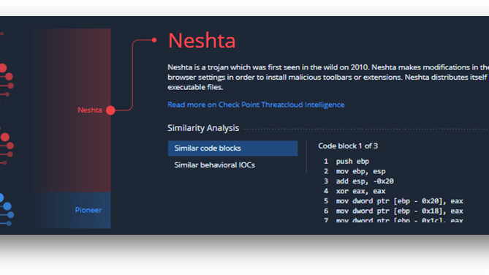Switch to the Similar code blocks tab

pyautogui.click(x=232, y=148)
